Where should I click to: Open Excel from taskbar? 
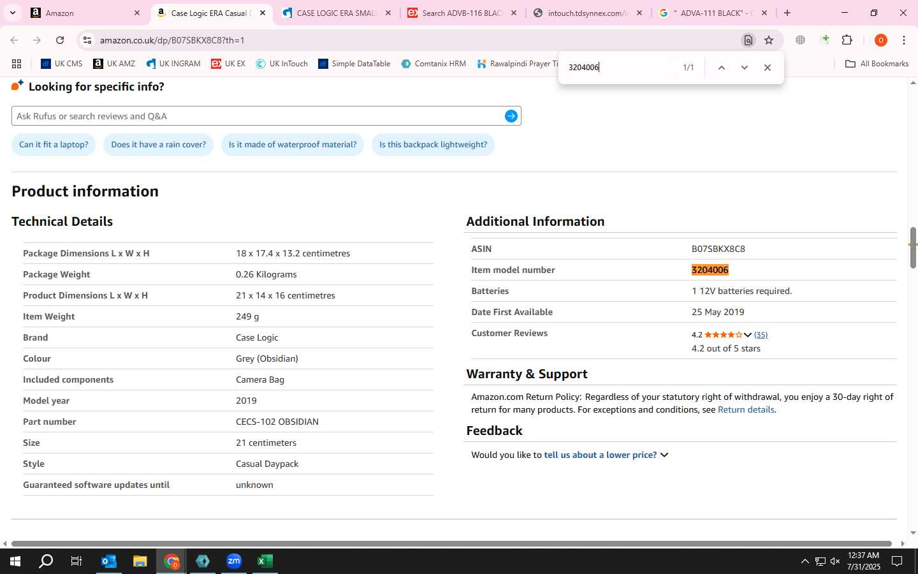point(265,561)
